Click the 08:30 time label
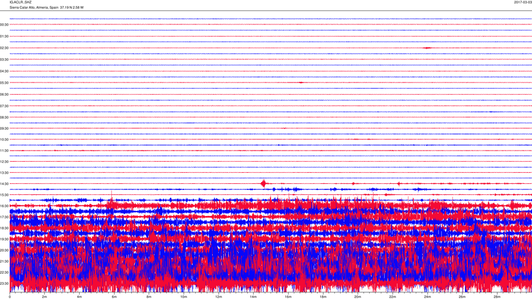532x299 pixels. coord(4,117)
